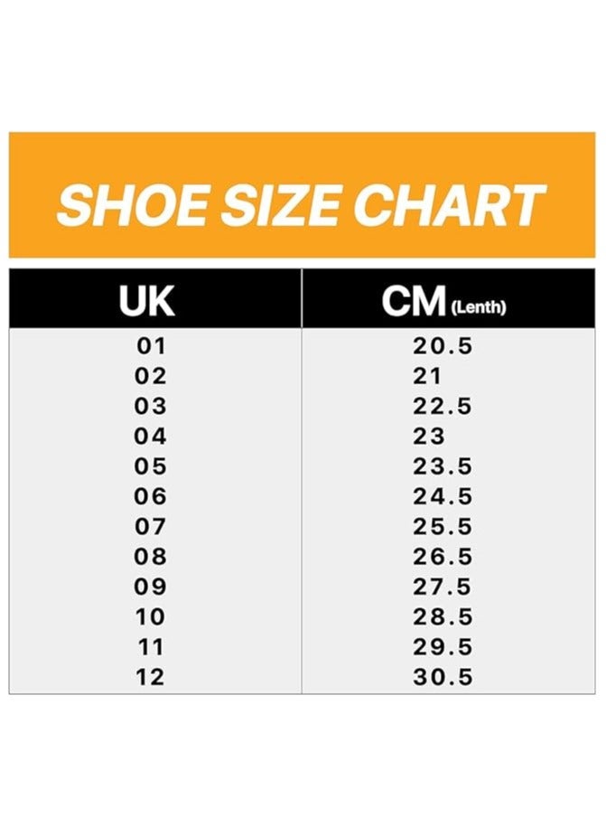Select UK size 11 entry
Image resolution: width=606 pixels, height=827 pixels.
coord(151,647)
